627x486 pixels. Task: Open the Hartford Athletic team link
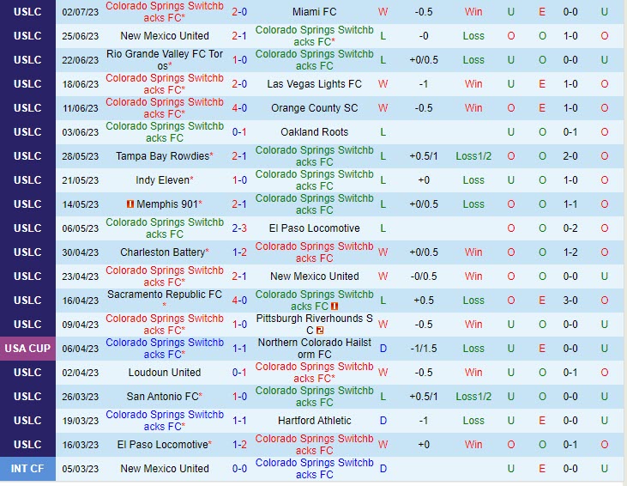pyautogui.click(x=314, y=421)
